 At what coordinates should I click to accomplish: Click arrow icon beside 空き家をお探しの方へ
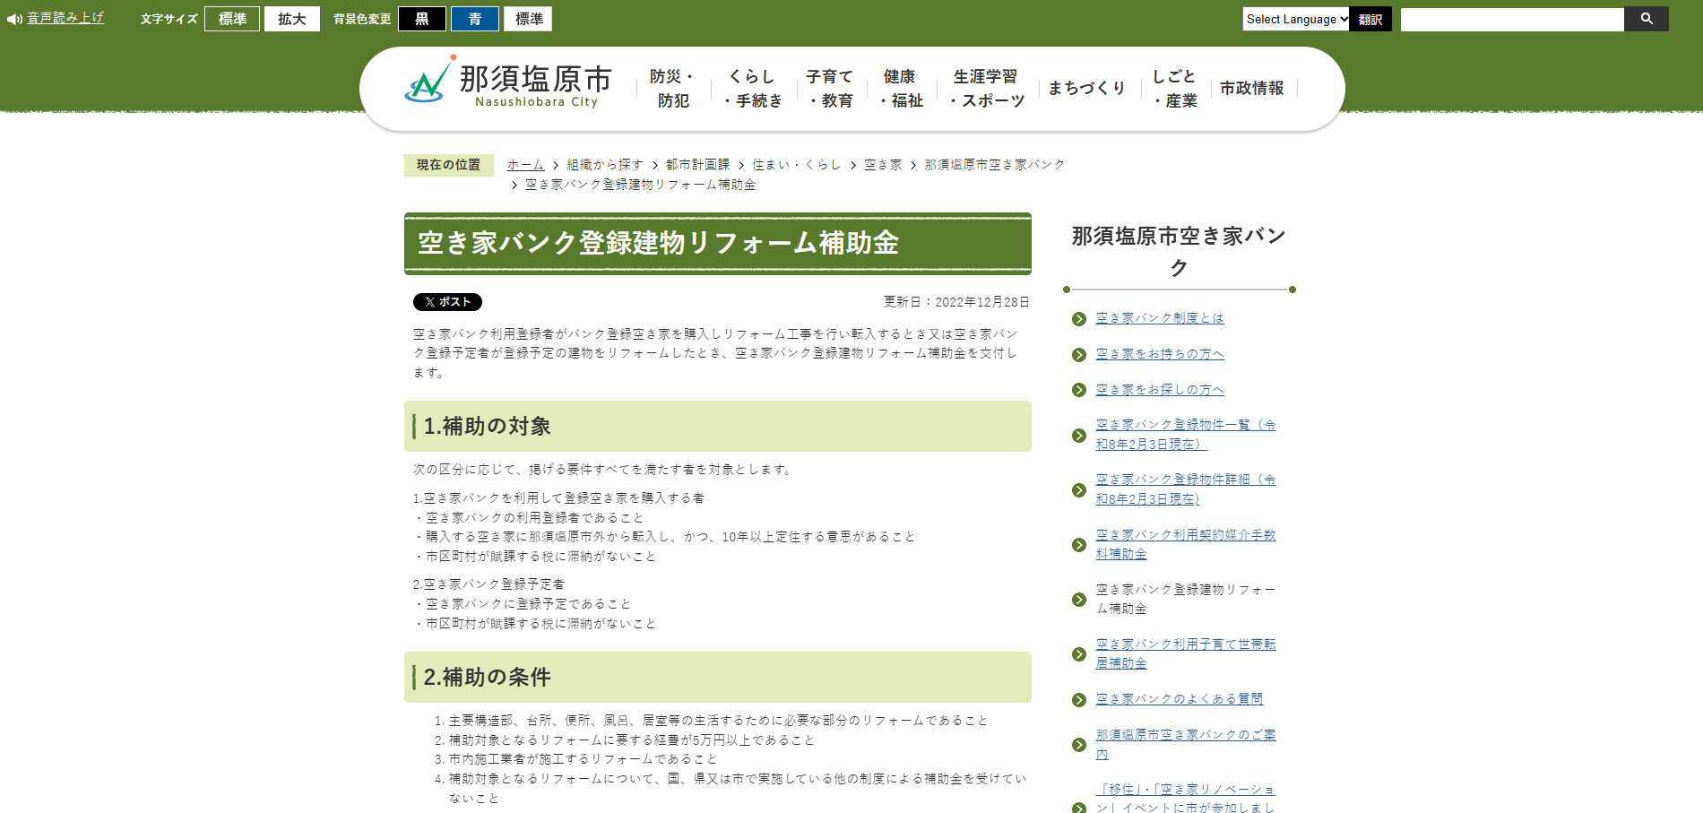click(1079, 390)
